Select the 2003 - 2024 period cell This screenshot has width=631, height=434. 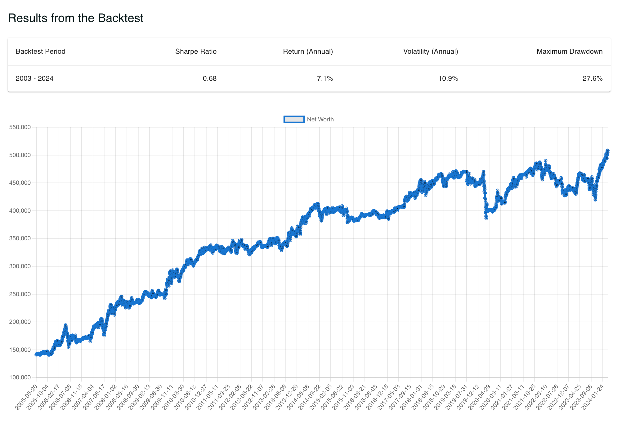tap(34, 79)
